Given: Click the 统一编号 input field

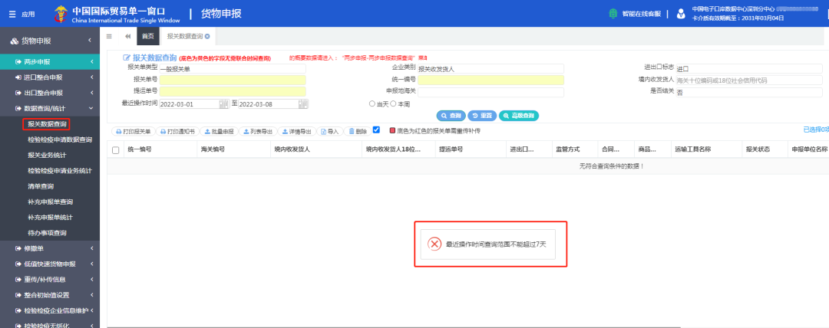Looking at the screenshot, I should click(490, 80).
